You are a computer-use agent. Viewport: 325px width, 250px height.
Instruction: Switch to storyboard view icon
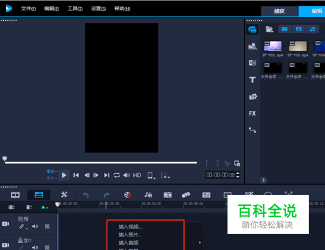[15, 195]
